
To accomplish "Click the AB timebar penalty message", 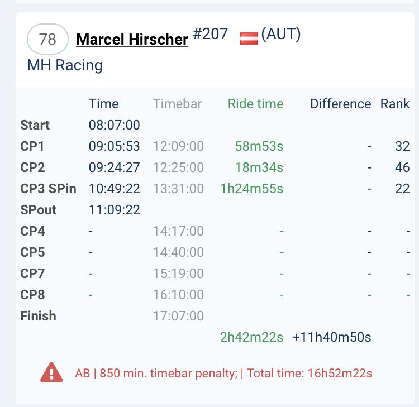I will pos(223,374).
